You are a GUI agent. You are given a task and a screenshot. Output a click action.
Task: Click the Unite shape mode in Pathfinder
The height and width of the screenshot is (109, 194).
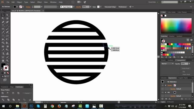click(x=3, y=93)
